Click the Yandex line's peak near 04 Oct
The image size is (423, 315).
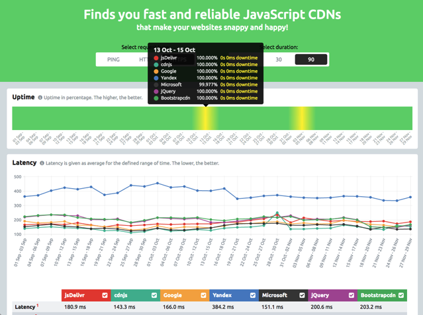158,184
